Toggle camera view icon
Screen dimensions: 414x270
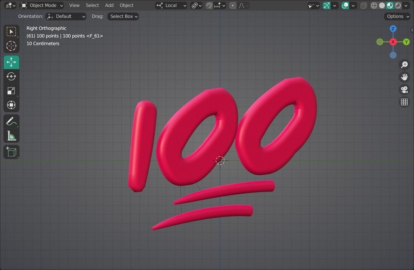[x=404, y=90]
